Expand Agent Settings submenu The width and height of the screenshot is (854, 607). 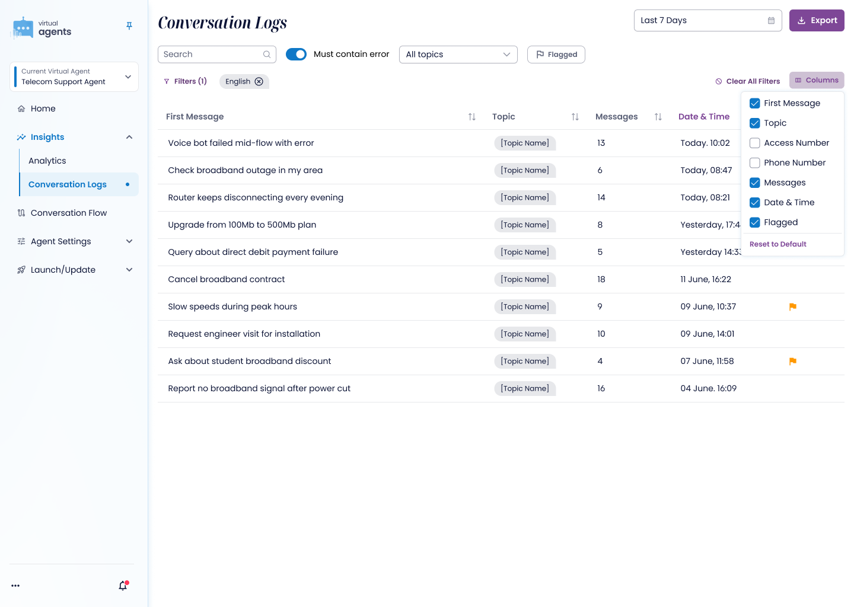click(129, 242)
